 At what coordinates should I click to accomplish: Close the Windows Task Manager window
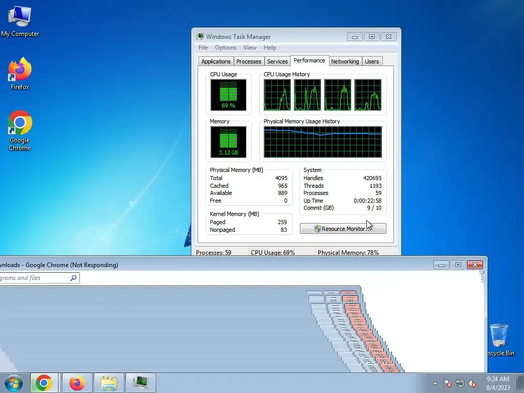tap(388, 36)
